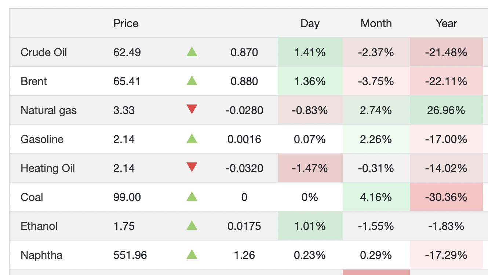Viewport: 488px width, 275px height.
Task: Click Heating Oil year change -14.02%
Action: tap(446, 168)
